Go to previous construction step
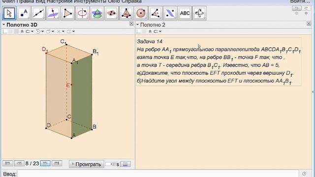 [19, 164]
